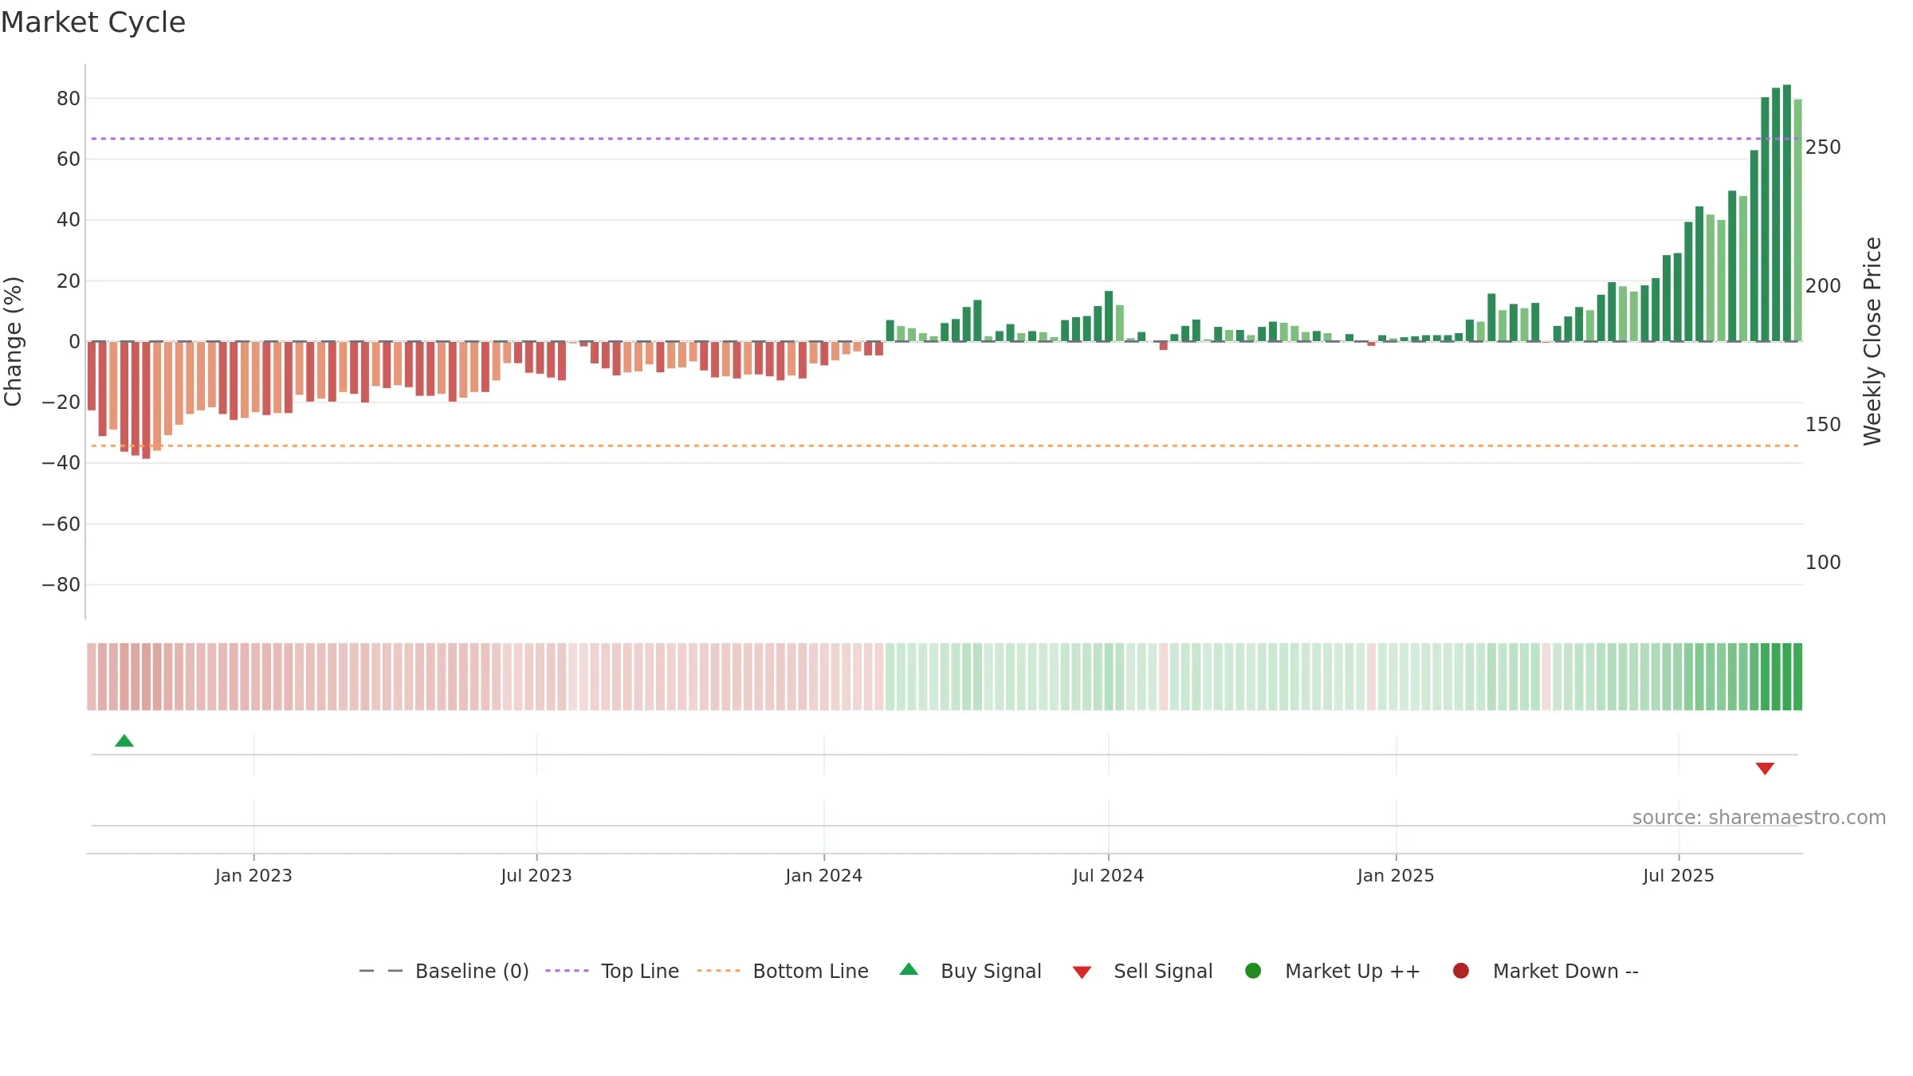Click the Jan 2025 axis label
The width and height of the screenshot is (1913, 1076).
click(x=1396, y=875)
